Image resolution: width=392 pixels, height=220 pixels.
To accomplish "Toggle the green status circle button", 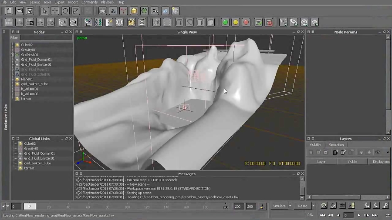I will tap(225, 23).
